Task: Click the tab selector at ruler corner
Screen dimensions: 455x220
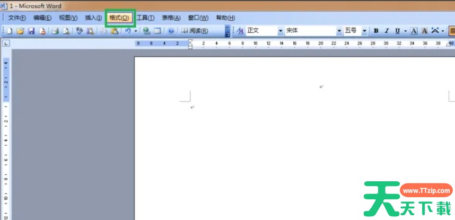Action: coord(6,43)
